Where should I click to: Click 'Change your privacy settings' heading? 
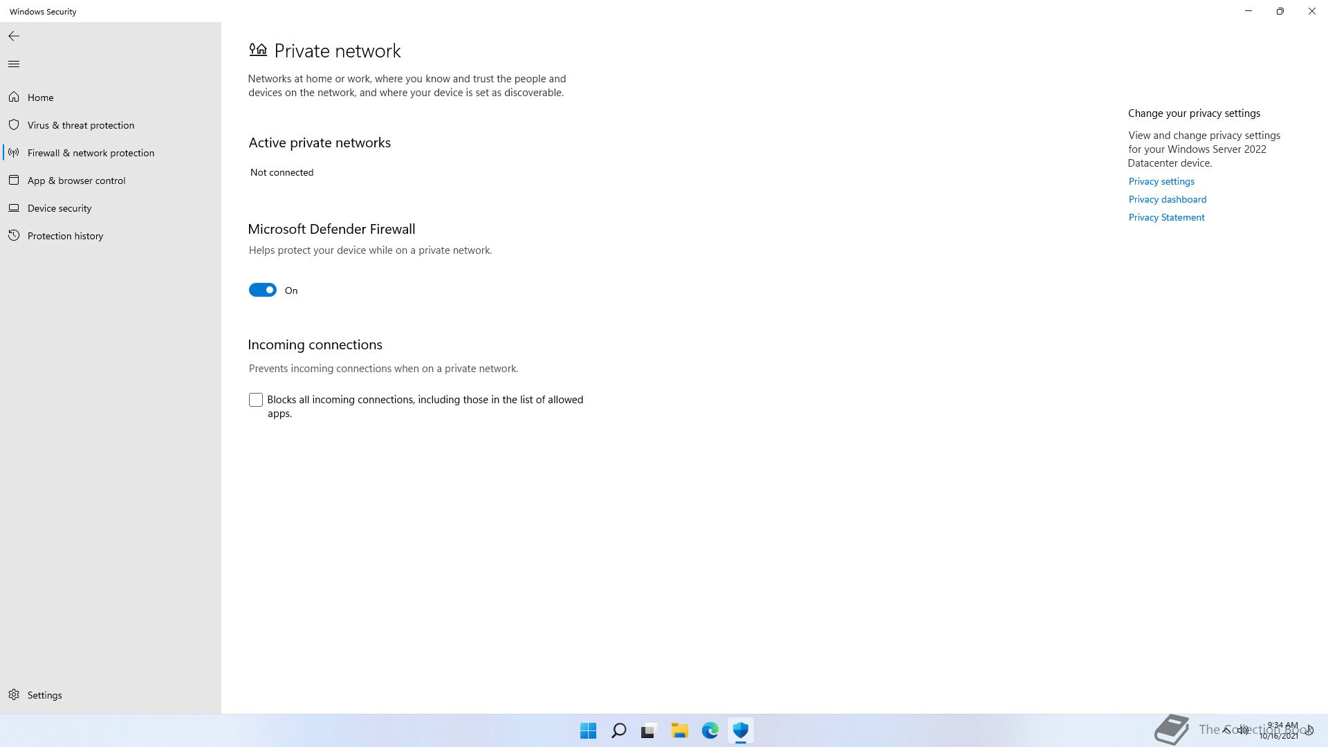1194,113
